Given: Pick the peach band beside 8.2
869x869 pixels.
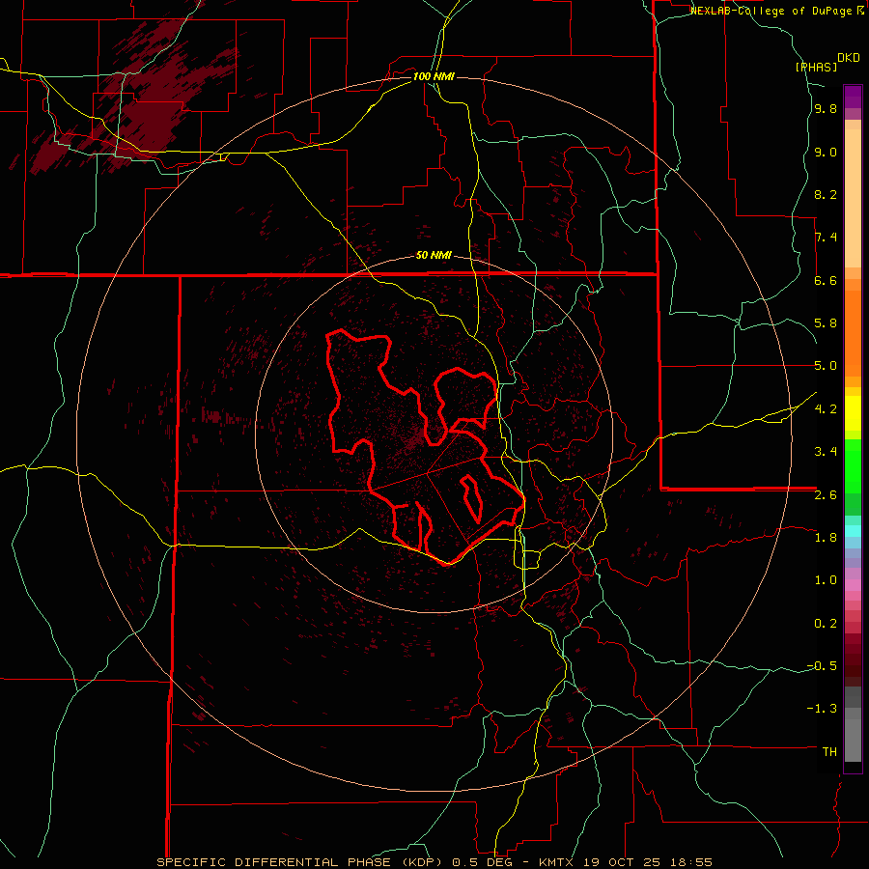Looking at the screenshot, I should [x=853, y=198].
